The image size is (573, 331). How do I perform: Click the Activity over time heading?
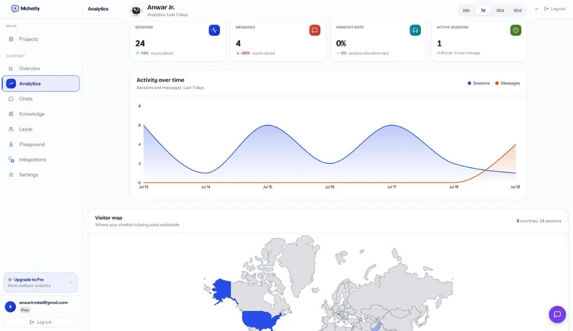[x=160, y=80]
